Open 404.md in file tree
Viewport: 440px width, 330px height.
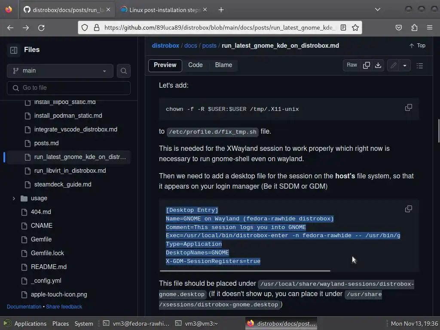(x=41, y=212)
